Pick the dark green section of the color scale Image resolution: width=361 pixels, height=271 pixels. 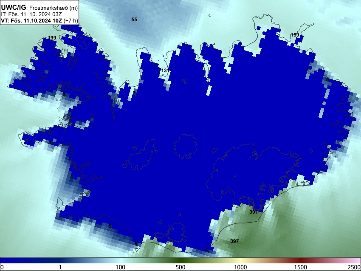pos(180,260)
